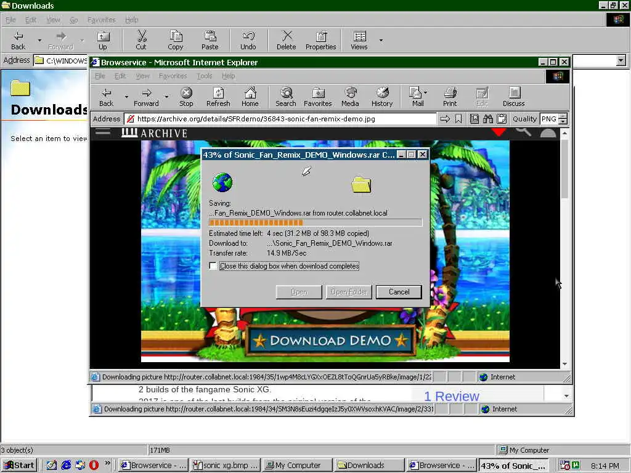
Task: Click the search magnifier on the Archive header
Action: point(524,132)
